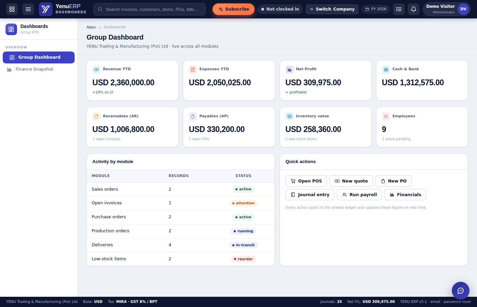Image resolution: width=477 pixels, height=307 pixels.
Task: Click the Apps breadcrumb link
Action: [x=91, y=27]
